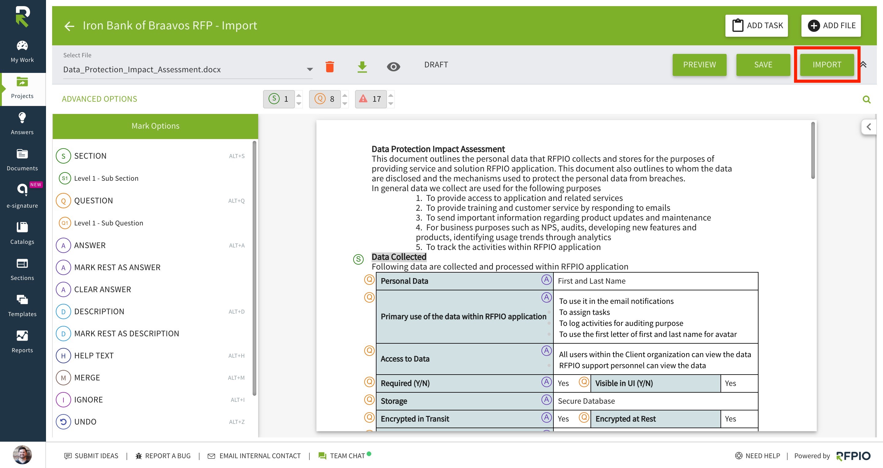Open EMAIL INTERNAL CONTACT link
Image resolution: width=883 pixels, height=468 pixels.
pos(254,456)
